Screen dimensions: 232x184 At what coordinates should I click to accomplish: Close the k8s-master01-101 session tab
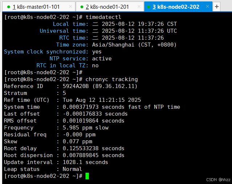pos(71,7)
